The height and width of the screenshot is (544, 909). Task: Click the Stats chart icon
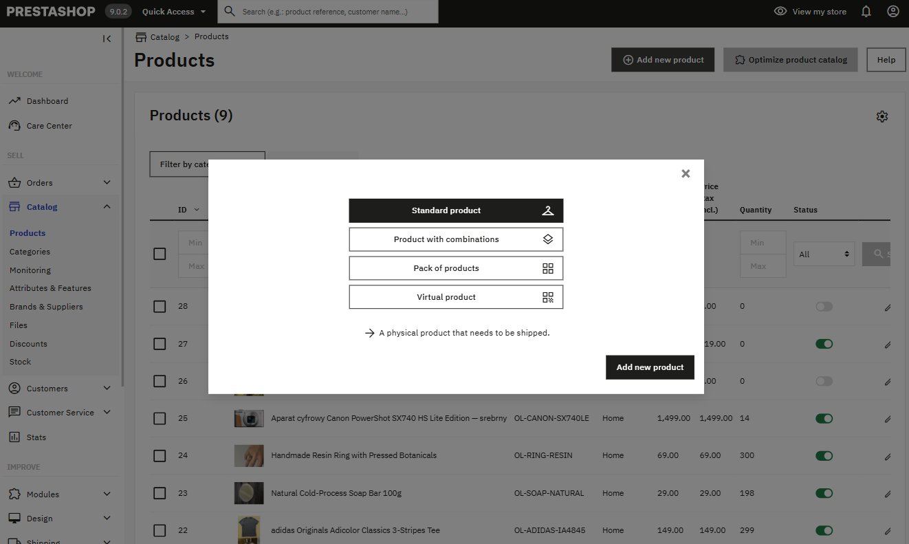pos(14,437)
